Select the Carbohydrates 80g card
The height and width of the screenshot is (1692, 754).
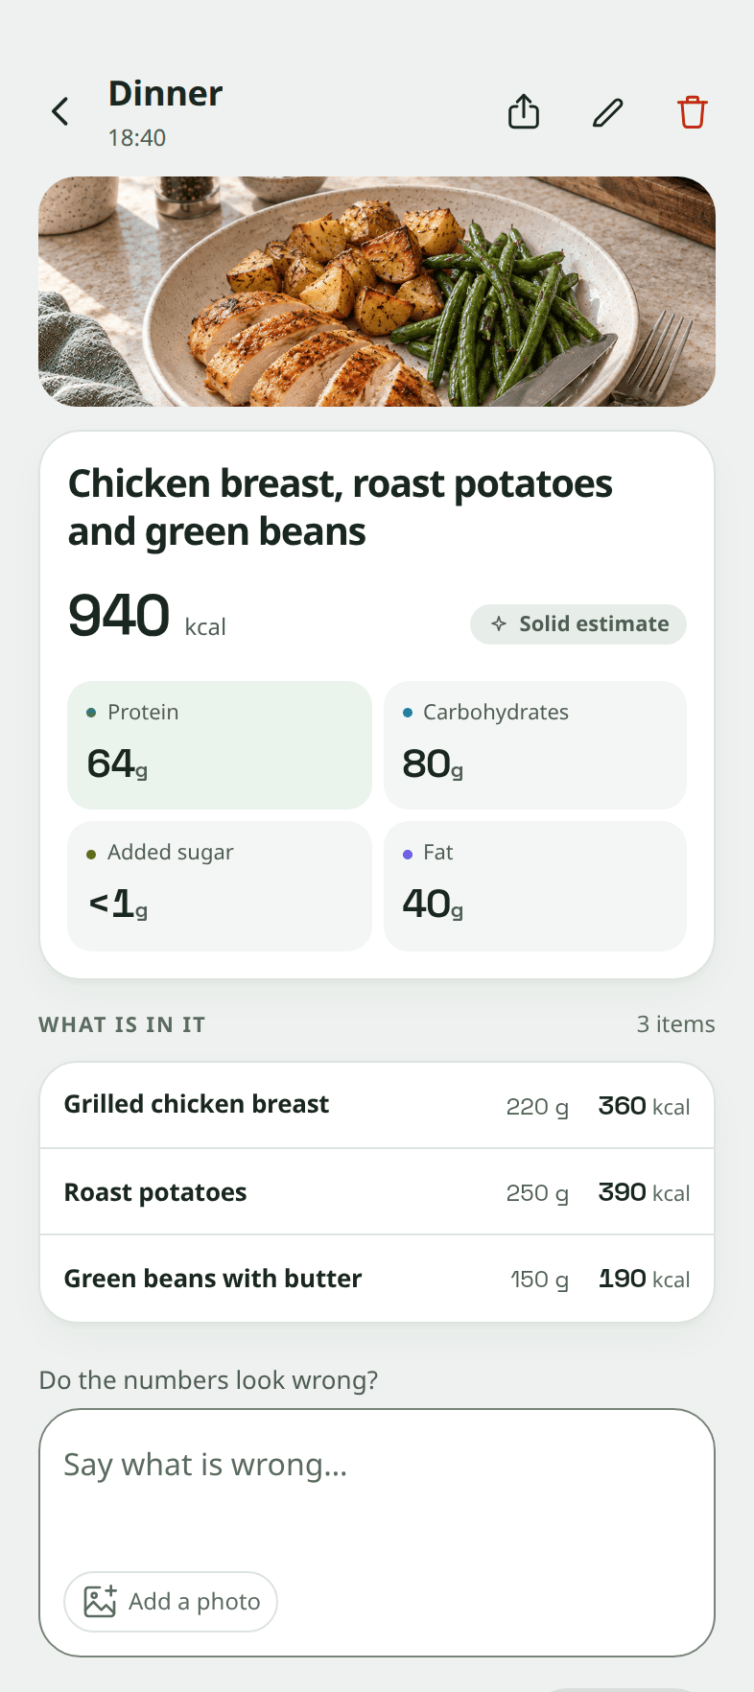pyautogui.click(x=535, y=745)
